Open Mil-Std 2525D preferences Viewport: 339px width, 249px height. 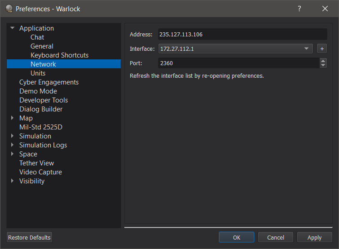pos(41,127)
